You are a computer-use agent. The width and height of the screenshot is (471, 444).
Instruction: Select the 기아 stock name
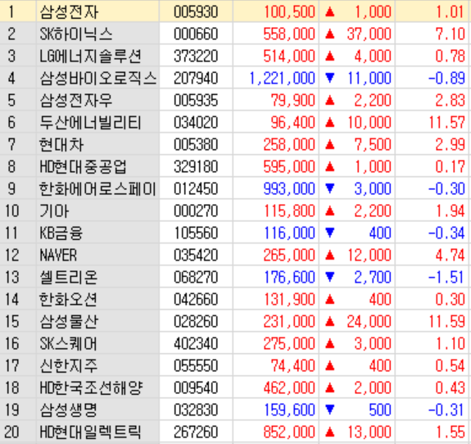(54, 211)
